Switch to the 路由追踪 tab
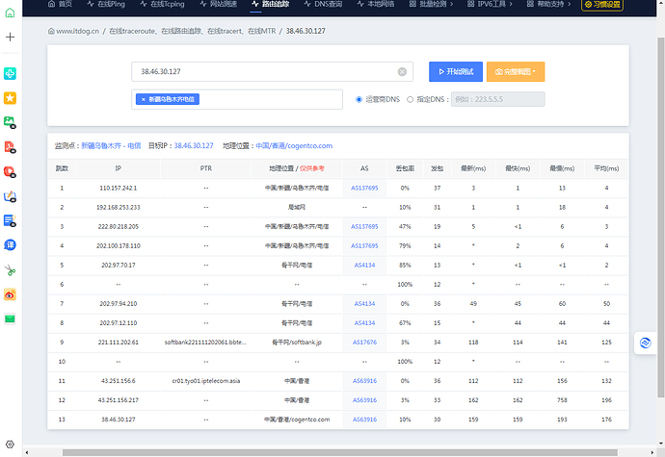Viewport: 665px width, 457px height. pos(270,4)
